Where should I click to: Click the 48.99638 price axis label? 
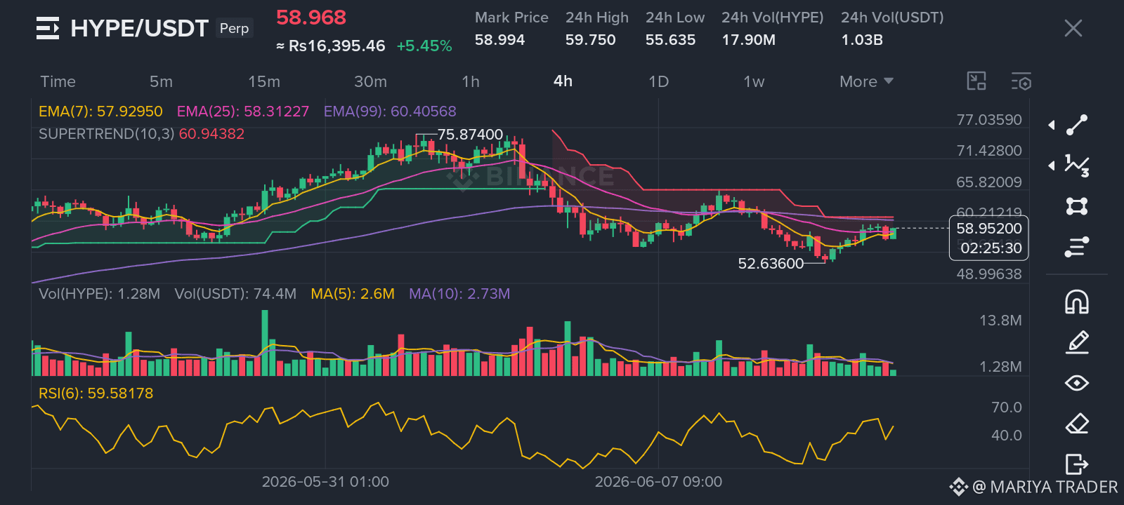[989, 274]
